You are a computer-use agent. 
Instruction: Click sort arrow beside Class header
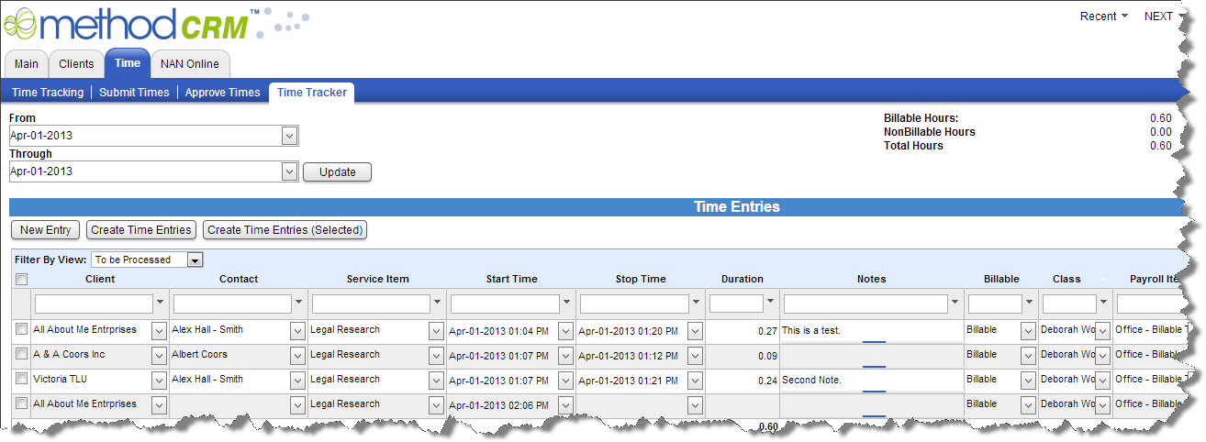coord(1103,279)
